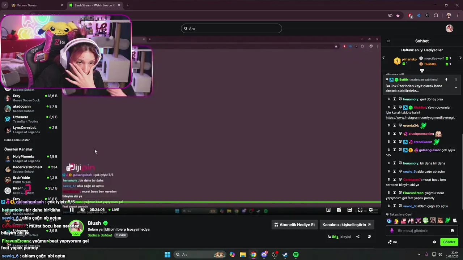
Task: Send the message with Gönder
Action: coord(449,242)
